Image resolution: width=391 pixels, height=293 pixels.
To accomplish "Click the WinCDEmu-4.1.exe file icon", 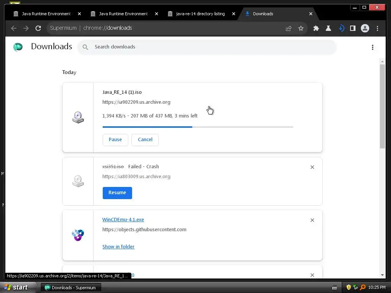I will 78,235.
